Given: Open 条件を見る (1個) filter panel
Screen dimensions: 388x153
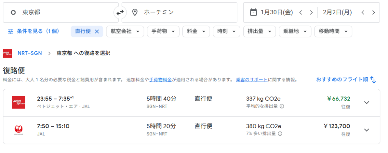Looking at the screenshot, I should 34,31.
